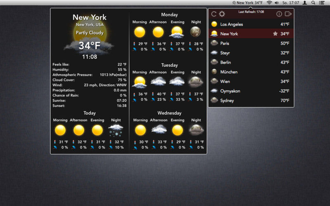330x206 pixels.
Task: Click the Wednesday Evening sun icon
Action: pyautogui.click(x=177, y=130)
